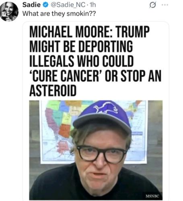Click the word DEPORTING in headline
The width and height of the screenshot is (183, 201).
click(x=105, y=46)
